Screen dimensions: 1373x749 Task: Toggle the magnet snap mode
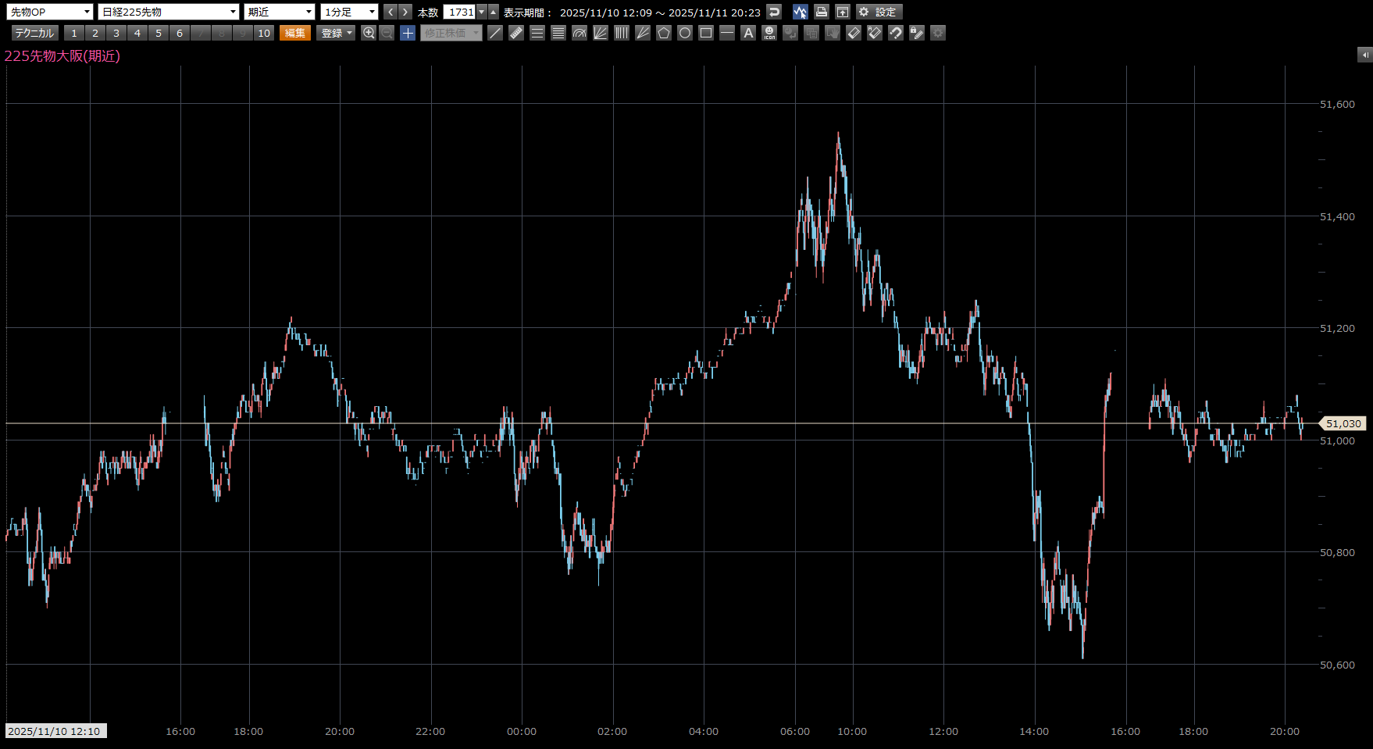(896, 33)
